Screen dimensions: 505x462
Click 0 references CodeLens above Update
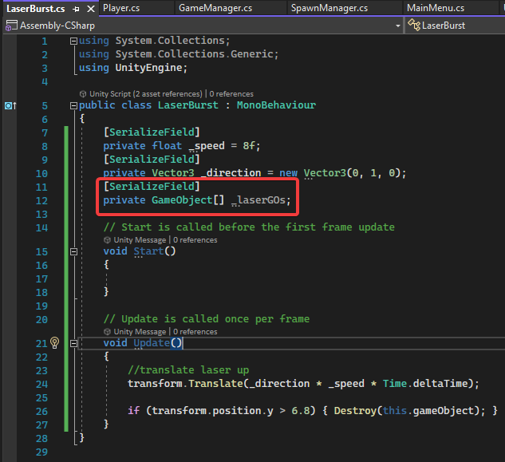tap(195, 331)
